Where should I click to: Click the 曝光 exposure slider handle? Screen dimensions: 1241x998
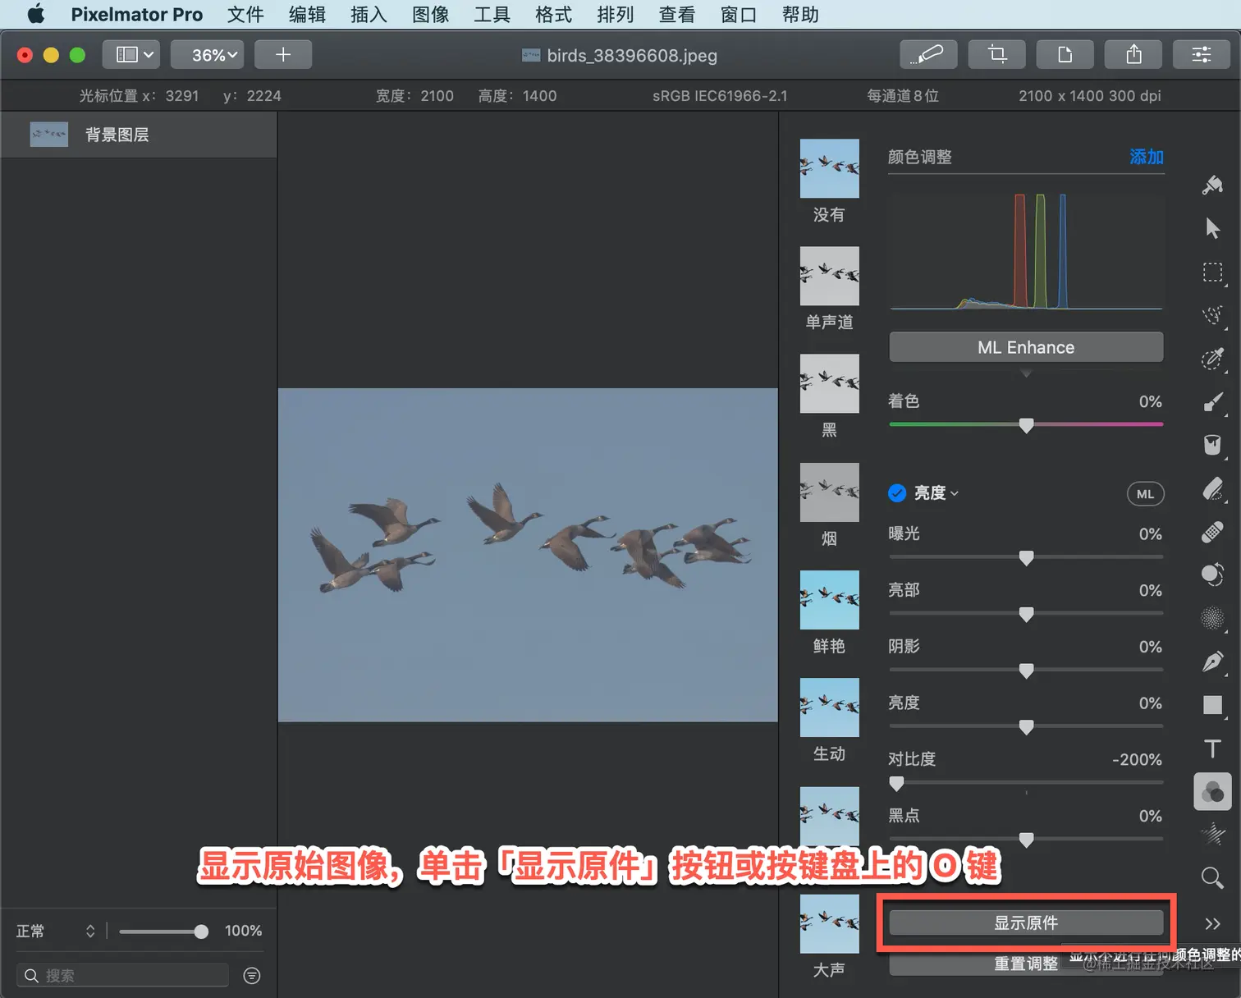point(1026,558)
